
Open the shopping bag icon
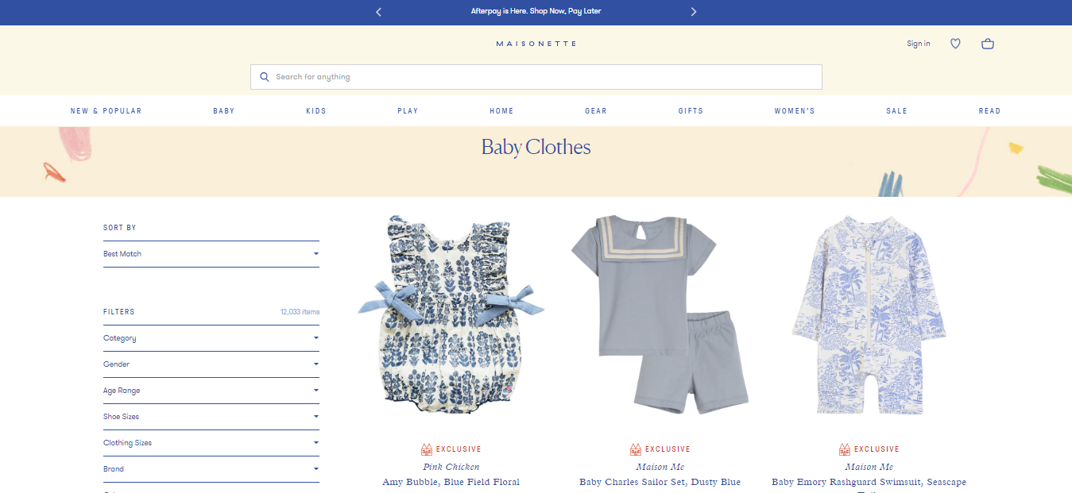(988, 44)
